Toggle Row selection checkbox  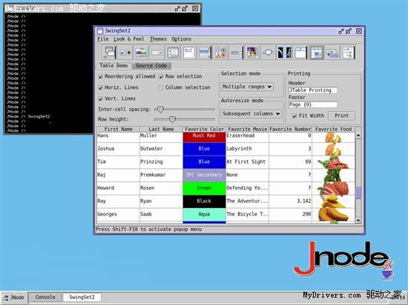(x=161, y=77)
